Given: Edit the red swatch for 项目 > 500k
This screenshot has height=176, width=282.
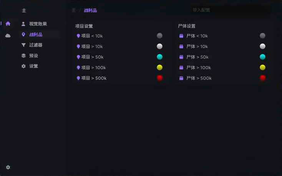Looking at the screenshot, I should point(159,78).
